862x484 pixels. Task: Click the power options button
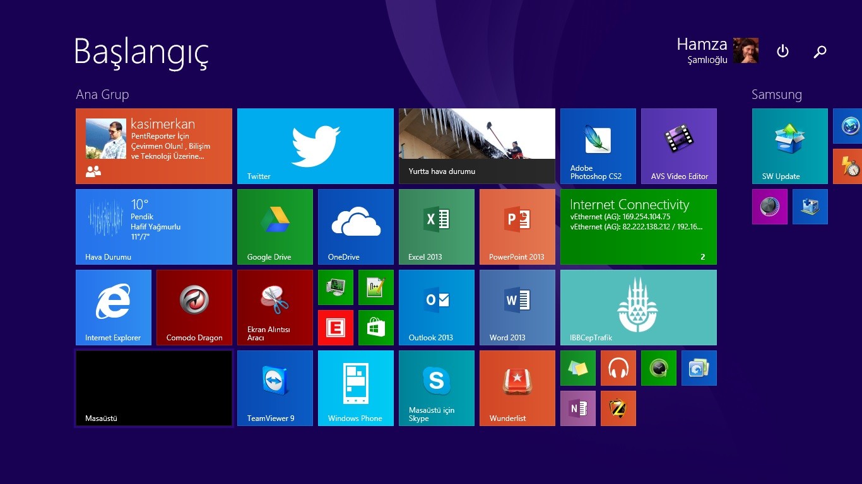pos(782,51)
